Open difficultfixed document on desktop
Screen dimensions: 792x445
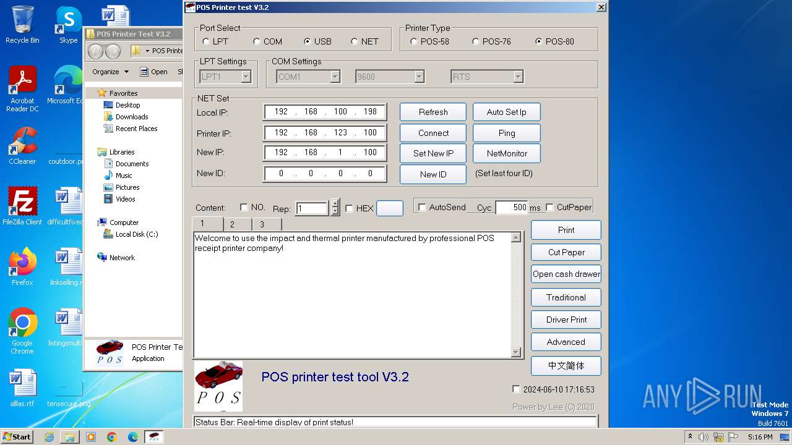pyautogui.click(x=66, y=206)
